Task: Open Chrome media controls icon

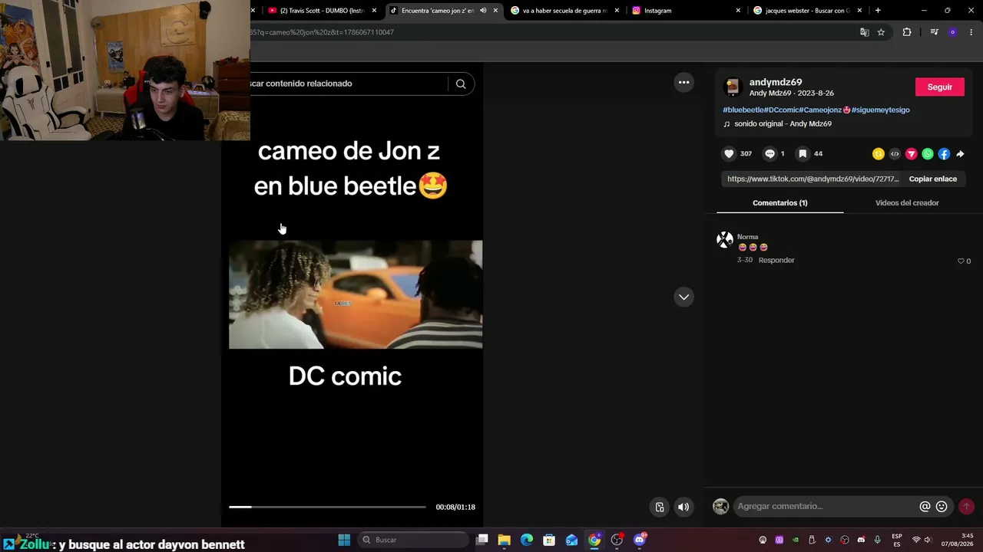Action: pyautogui.click(x=934, y=32)
